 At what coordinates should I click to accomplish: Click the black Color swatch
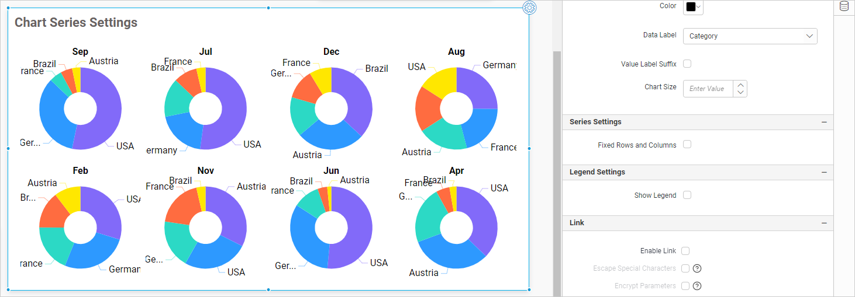pos(691,7)
